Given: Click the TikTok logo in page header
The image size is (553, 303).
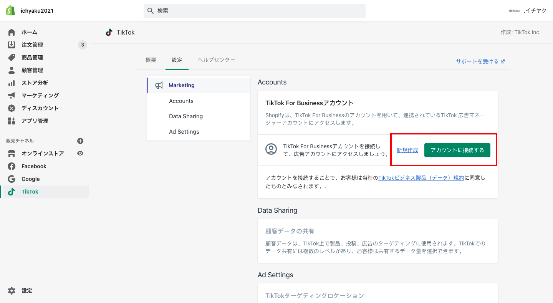Looking at the screenshot, I should [109, 32].
